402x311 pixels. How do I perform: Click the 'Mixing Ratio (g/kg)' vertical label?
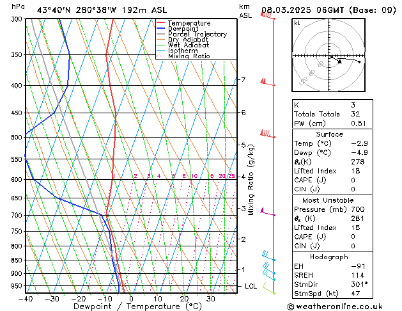[251, 180]
